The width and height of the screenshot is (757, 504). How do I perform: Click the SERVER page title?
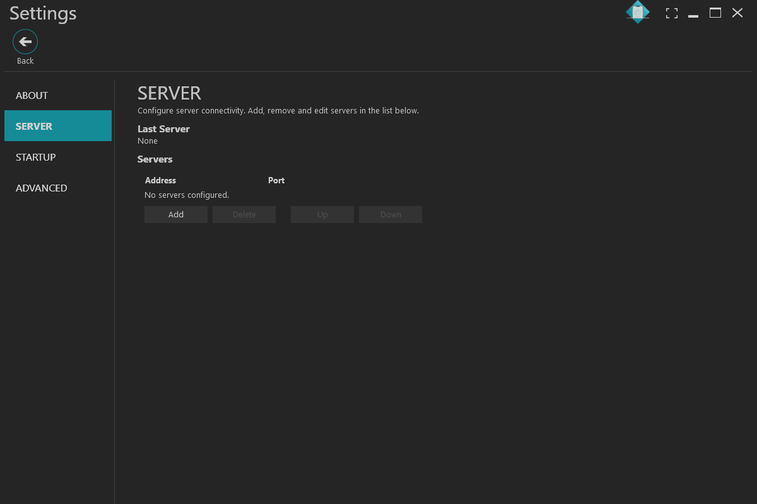click(x=169, y=93)
